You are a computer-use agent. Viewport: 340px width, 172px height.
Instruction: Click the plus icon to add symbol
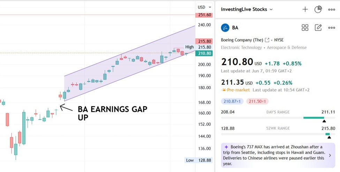pos(305,9)
